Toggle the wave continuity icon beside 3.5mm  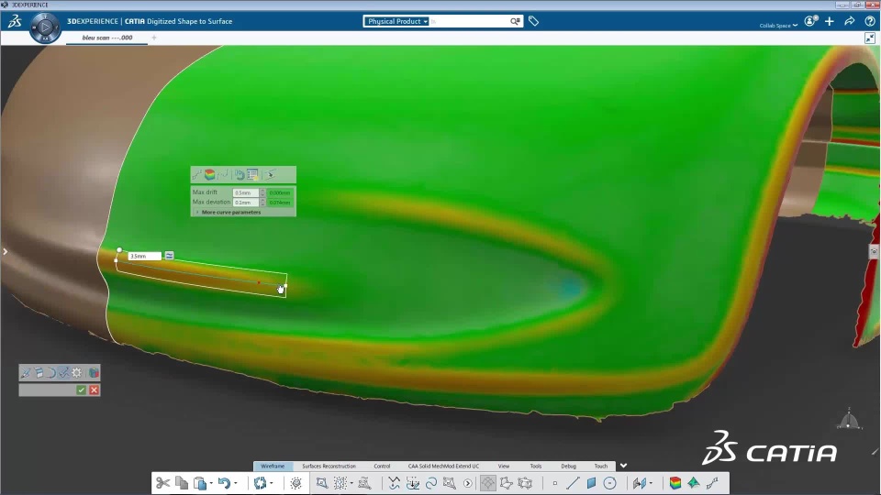[x=169, y=256]
